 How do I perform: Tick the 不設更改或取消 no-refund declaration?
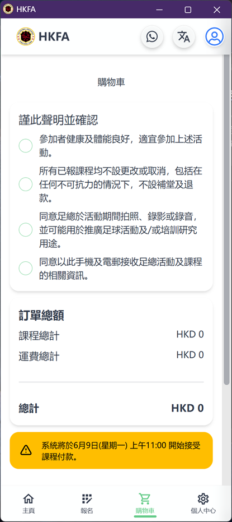coord(26,184)
